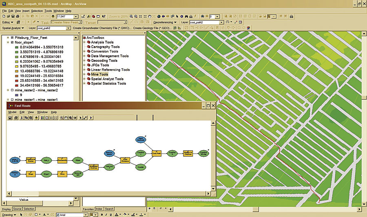Click Create Geology File (*.GEO) button
The image size is (367, 217).
pos(151,28)
